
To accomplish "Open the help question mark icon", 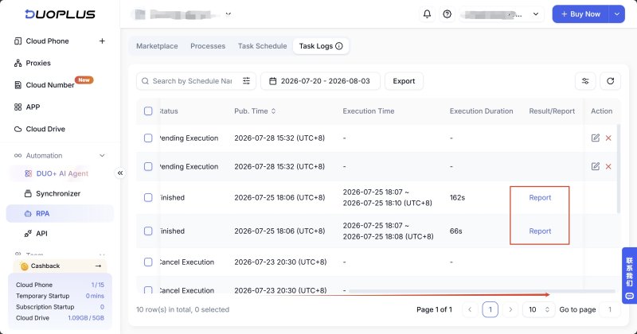I will coord(447,14).
